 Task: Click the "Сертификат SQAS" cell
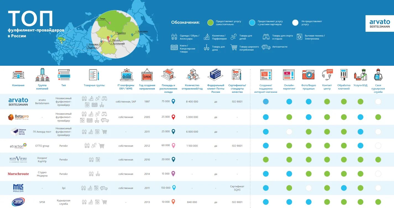237,188
